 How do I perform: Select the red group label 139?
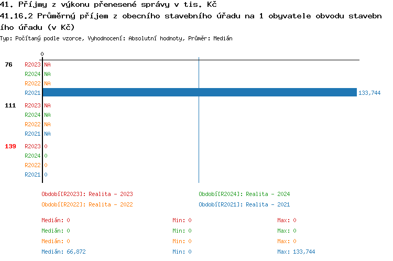(10, 146)
